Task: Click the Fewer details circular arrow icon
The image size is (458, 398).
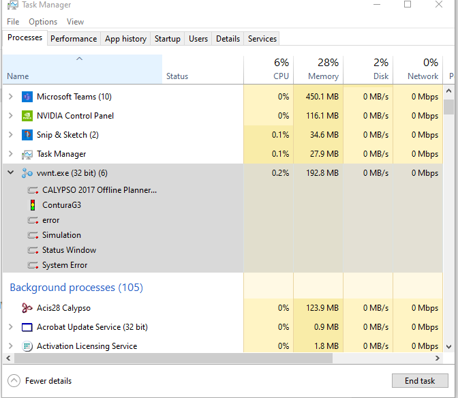Action: coord(14,381)
